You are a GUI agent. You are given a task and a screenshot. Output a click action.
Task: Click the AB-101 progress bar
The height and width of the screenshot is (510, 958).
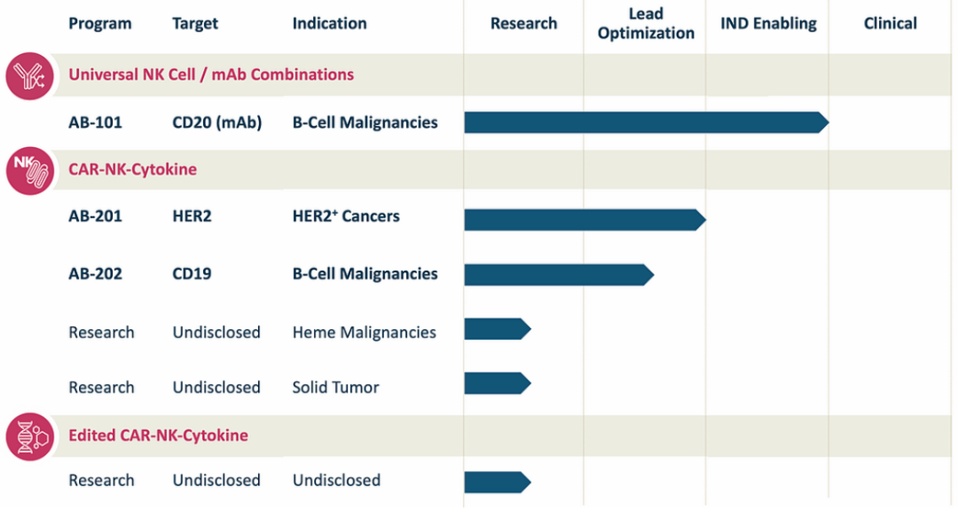(x=645, y=122)
